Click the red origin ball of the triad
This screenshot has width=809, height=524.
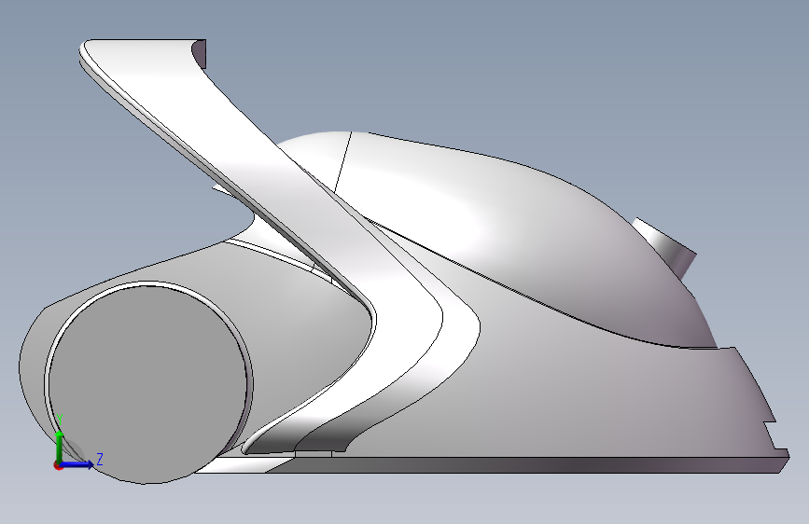58,465
